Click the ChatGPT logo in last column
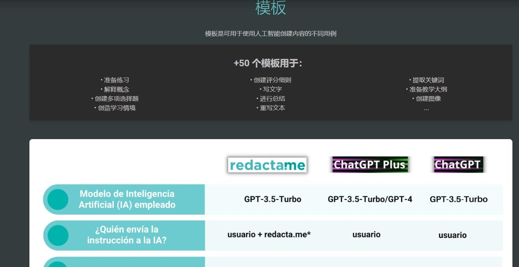The height and width of the screenshot is (267, 519). click(458, 165)
